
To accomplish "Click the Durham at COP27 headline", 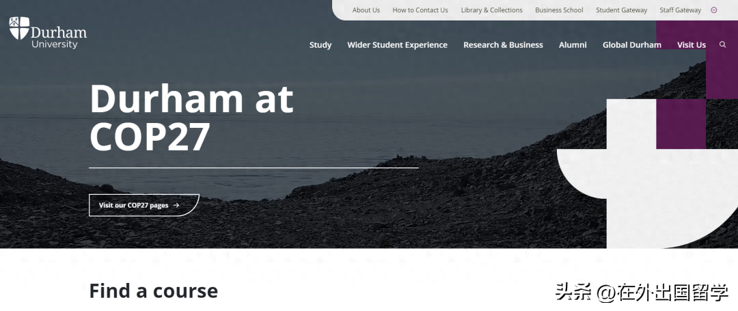I will 191,118.
